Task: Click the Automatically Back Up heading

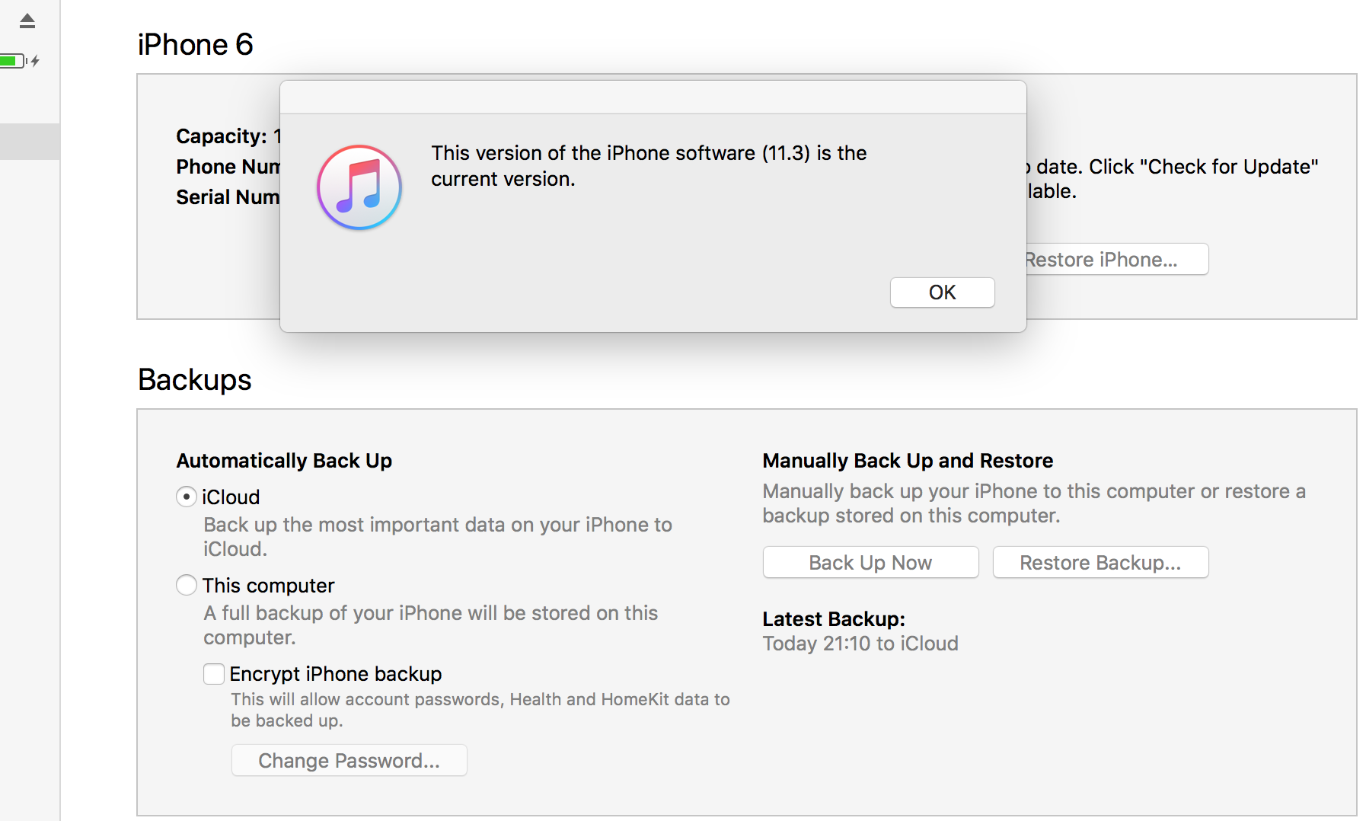Action: [284, 461]
